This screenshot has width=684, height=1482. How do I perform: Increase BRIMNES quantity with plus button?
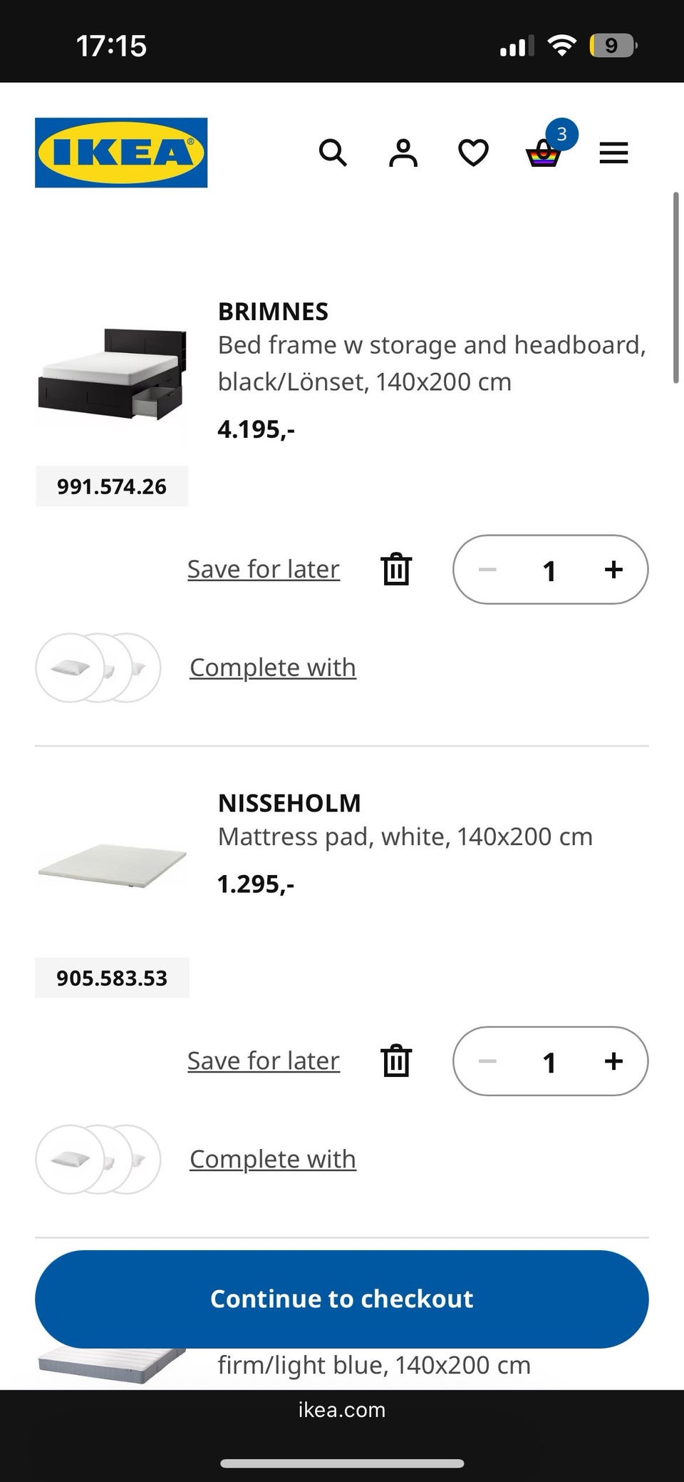[613, 569]
